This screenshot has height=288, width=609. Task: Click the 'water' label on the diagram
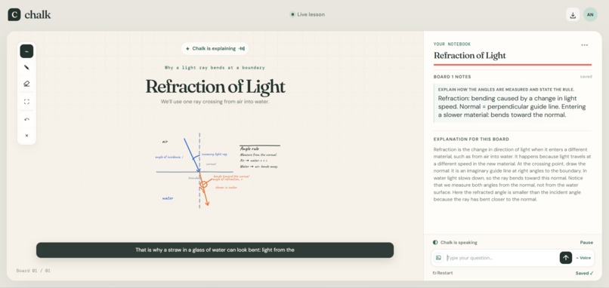click(168, 198)
